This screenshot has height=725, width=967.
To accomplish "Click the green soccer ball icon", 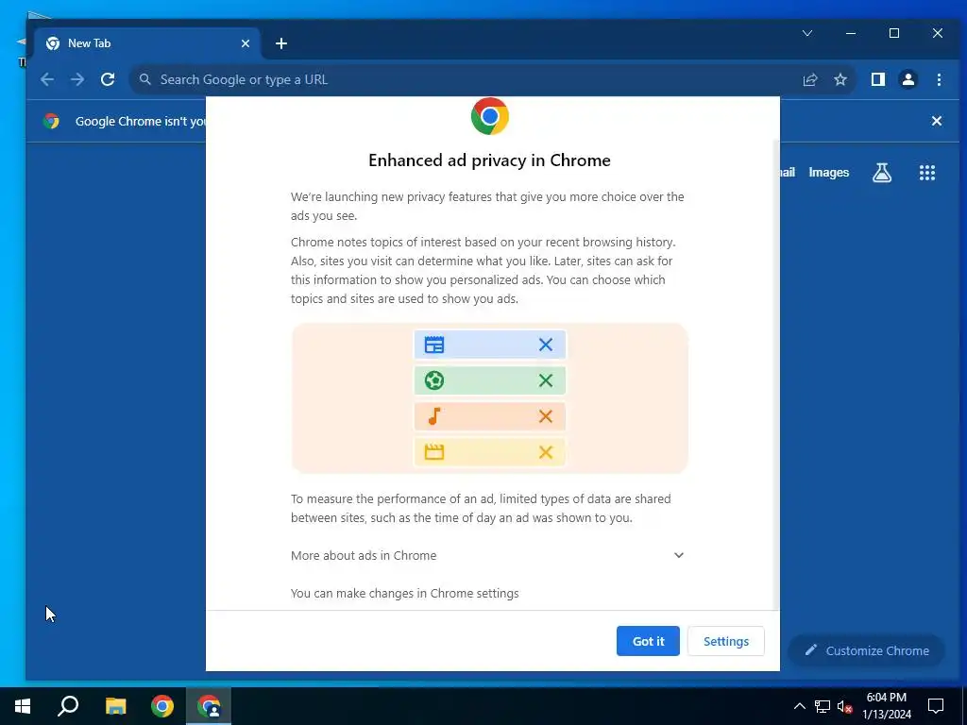I will (x=434, y=380).
